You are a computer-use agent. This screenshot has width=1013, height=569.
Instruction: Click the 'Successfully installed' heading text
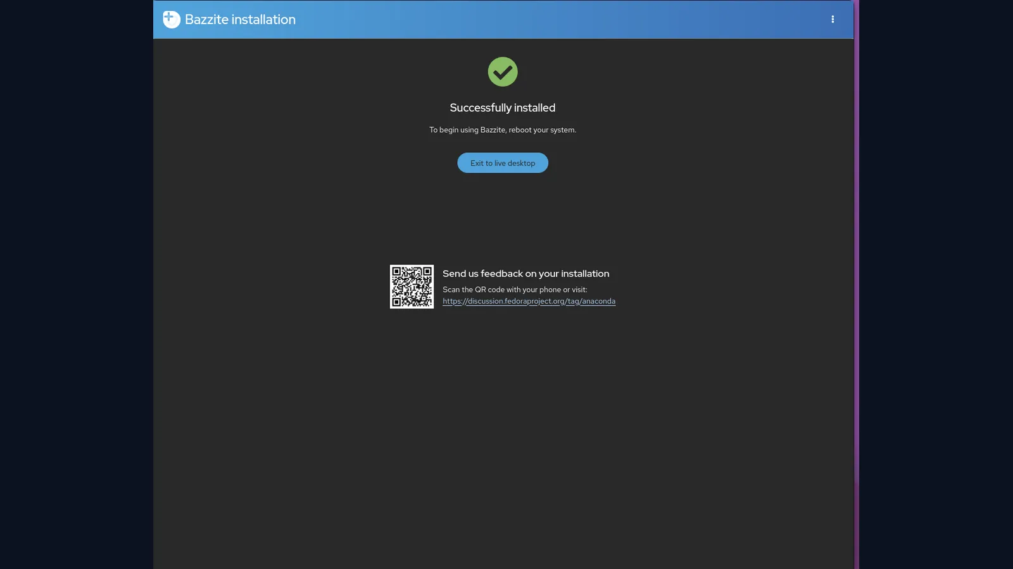pos(503,108)
